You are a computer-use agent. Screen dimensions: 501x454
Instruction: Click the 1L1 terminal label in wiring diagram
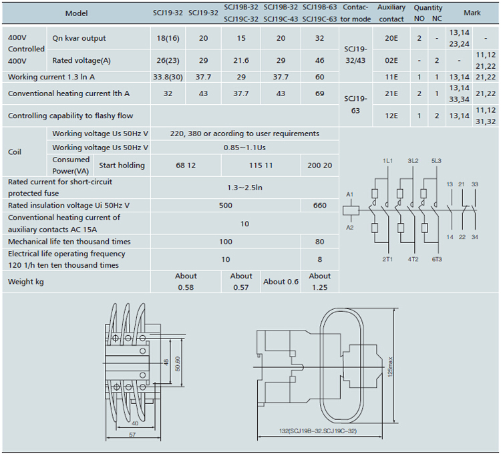tap(388, 162)
